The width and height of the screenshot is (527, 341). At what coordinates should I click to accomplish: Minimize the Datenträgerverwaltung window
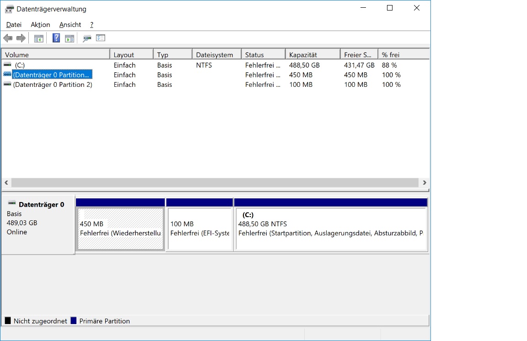tap(363, 8)
